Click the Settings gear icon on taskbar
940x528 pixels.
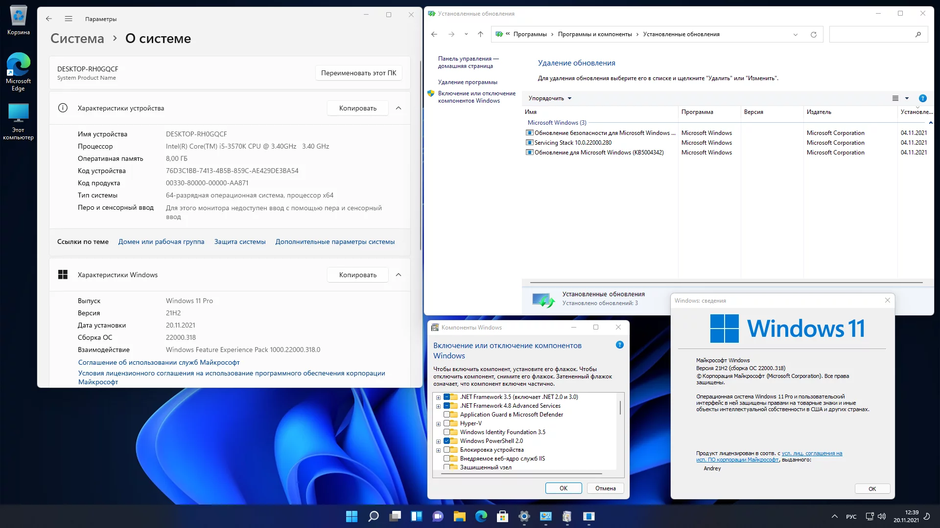523,516
